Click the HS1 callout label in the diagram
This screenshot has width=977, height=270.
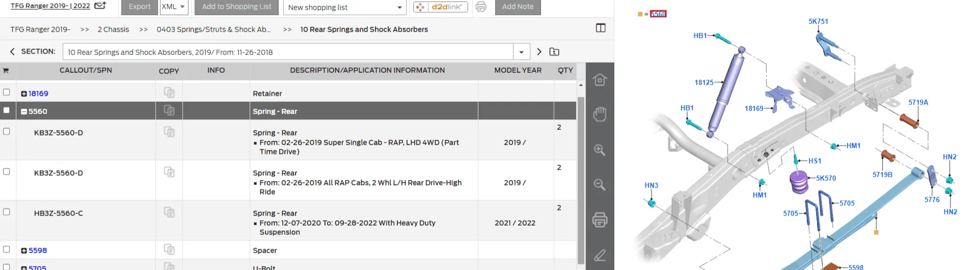[x=815, y=161]
